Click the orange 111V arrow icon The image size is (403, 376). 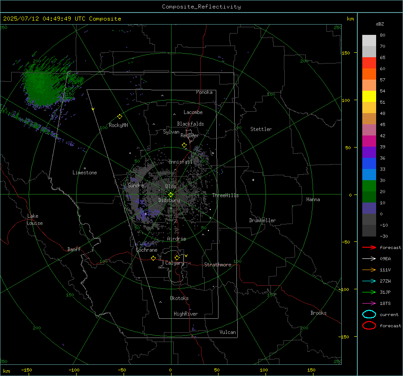(369, 270)
